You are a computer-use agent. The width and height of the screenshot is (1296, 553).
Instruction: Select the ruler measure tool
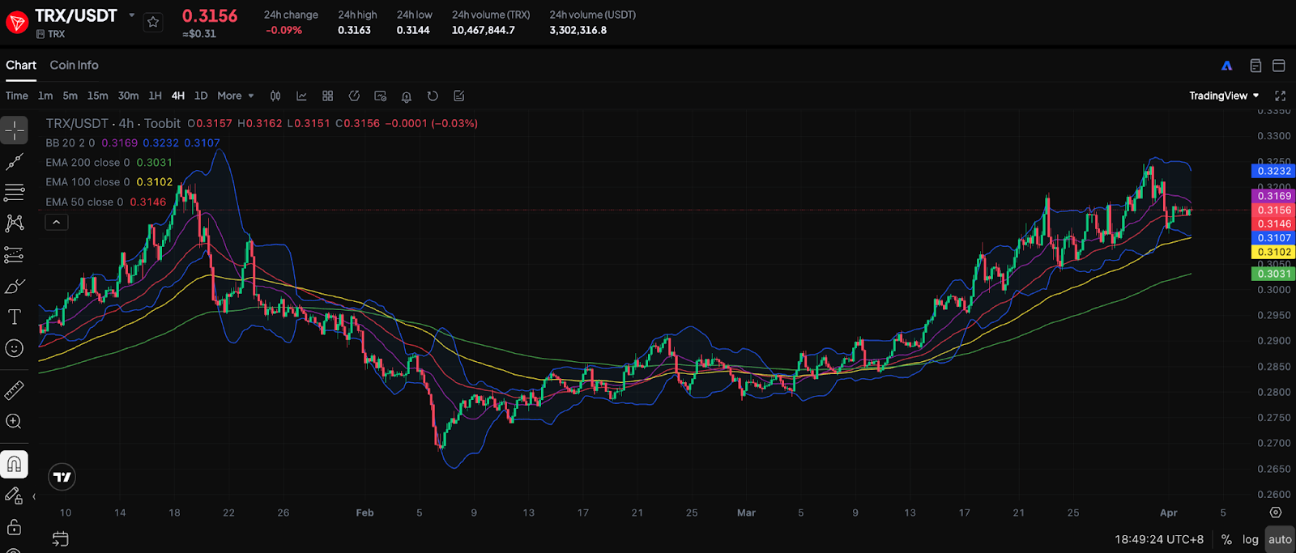click(x=15, y=390)
